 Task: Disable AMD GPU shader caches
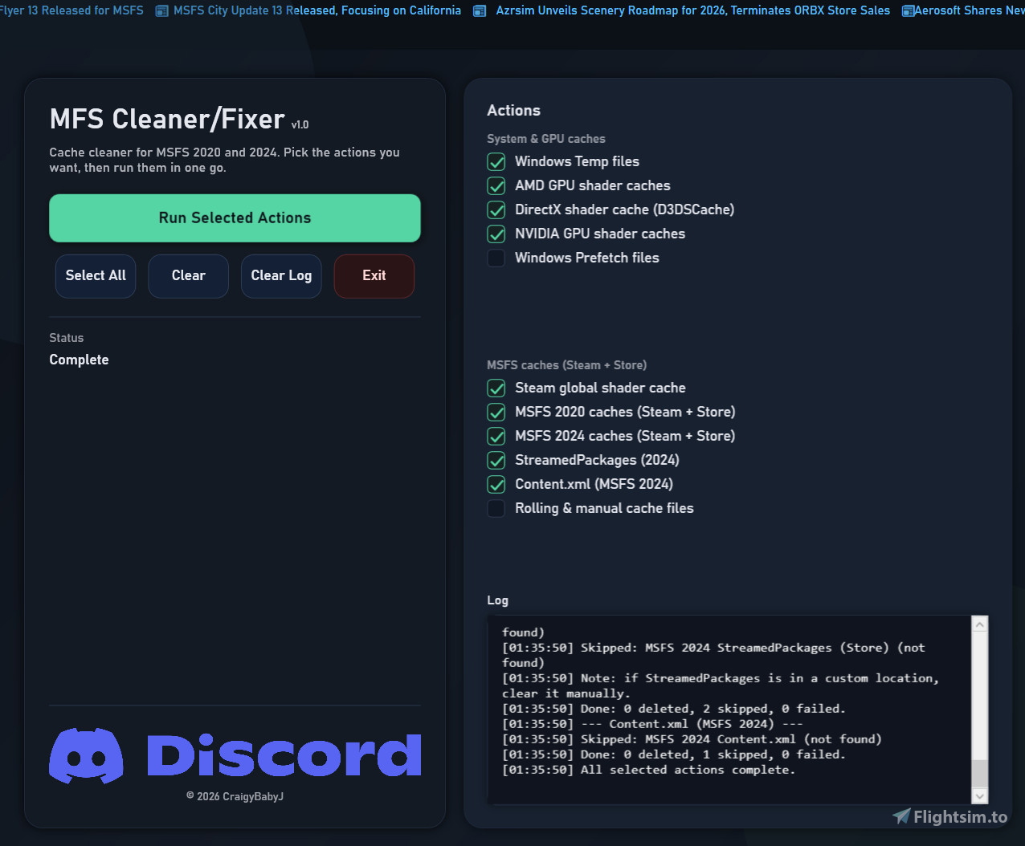[496, 186]
